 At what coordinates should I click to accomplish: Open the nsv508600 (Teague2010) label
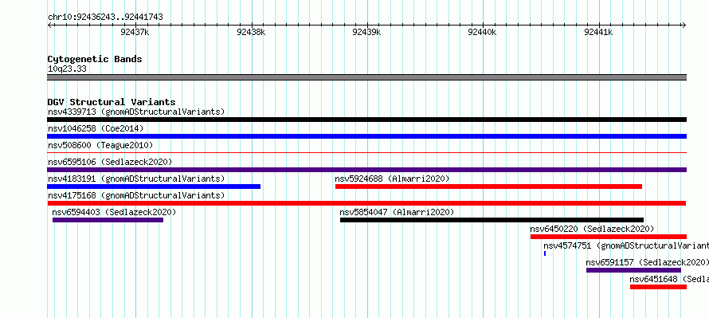(100, 145)
